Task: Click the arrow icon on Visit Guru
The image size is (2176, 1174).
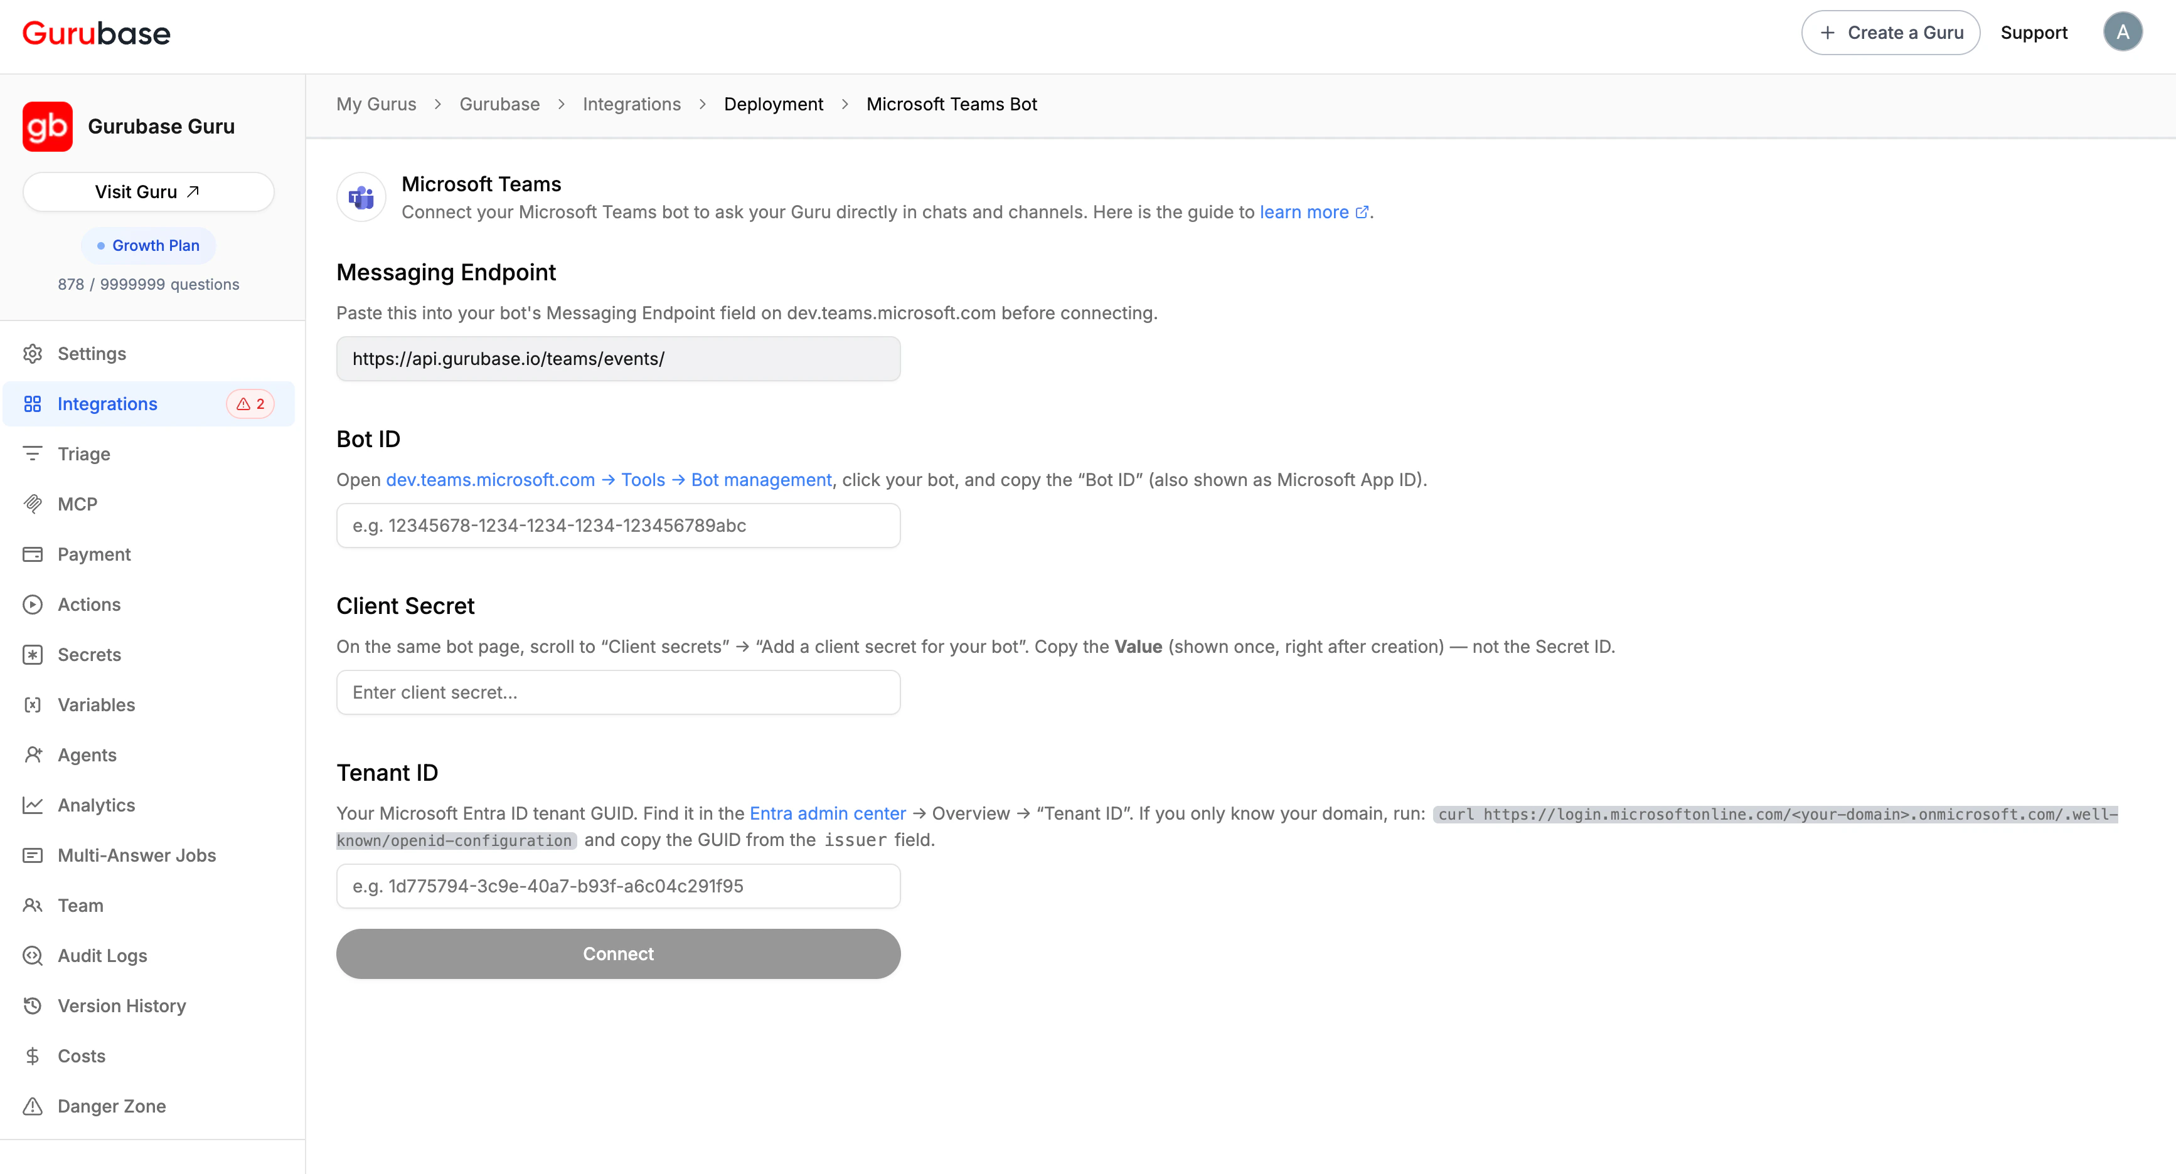Action: tap(193, 191)
